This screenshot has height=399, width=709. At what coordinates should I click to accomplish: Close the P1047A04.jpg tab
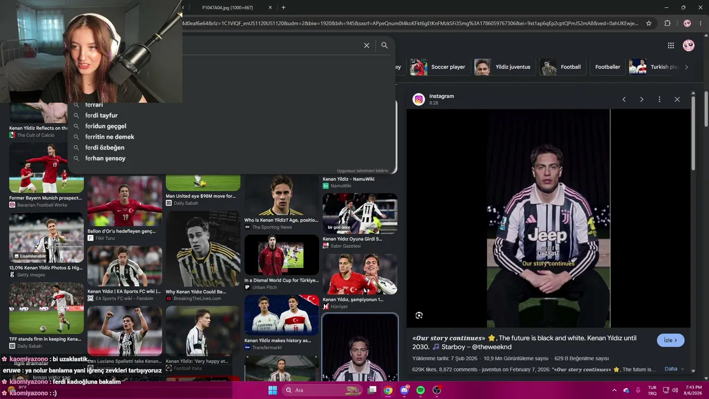click(270, 8)
